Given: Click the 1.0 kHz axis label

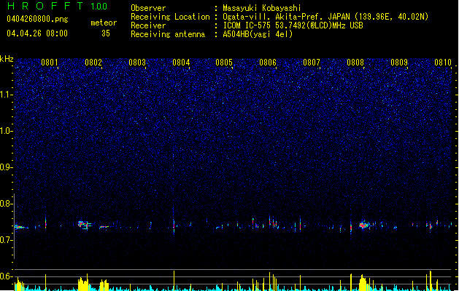Looking at the screenshot, I should click(6, 131).
